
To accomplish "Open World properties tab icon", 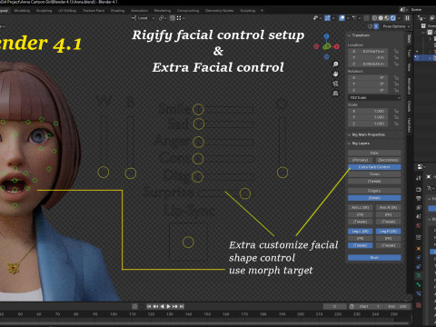I will click(x=419, y=225).
